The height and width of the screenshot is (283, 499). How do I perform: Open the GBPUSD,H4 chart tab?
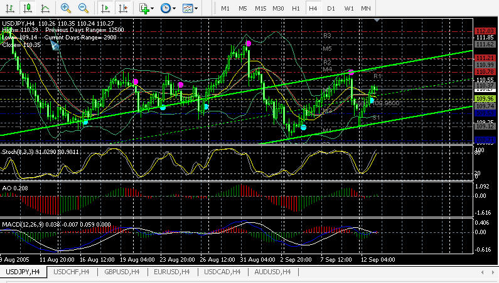[123, 272]
